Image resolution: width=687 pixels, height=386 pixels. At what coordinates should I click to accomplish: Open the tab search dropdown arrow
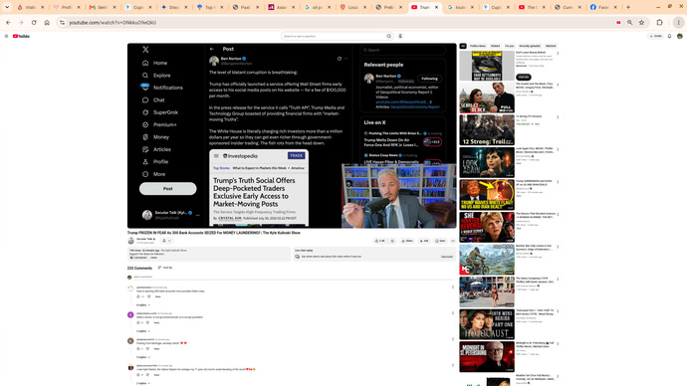coord(7,7)
